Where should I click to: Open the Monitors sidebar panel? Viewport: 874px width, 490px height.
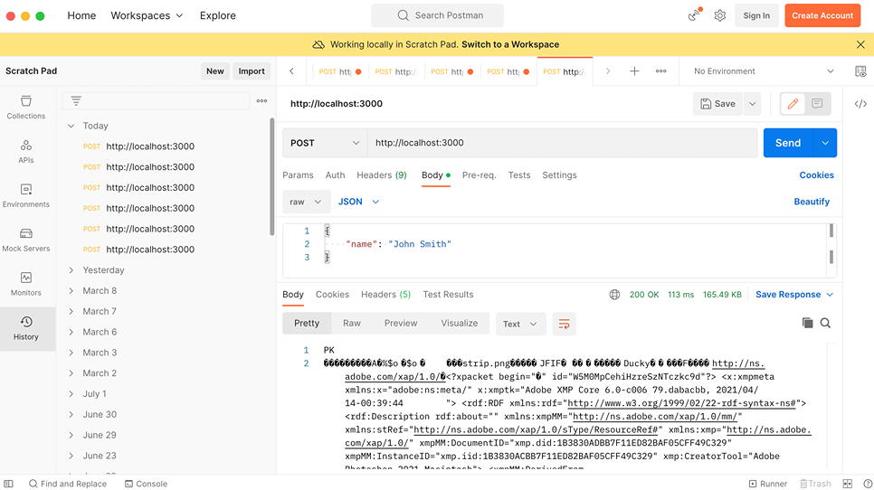click(26, 284)
